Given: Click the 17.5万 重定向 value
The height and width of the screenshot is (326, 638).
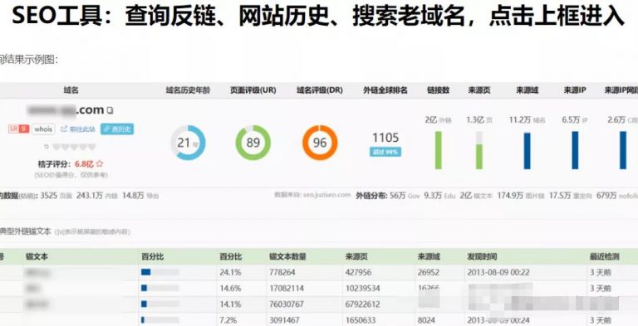Looking at the screenshot, I should pos(571,196).
